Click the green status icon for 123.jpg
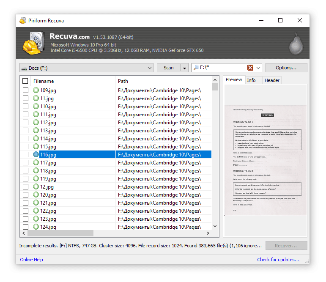This screenshot has width=326, height=282. 36,219
